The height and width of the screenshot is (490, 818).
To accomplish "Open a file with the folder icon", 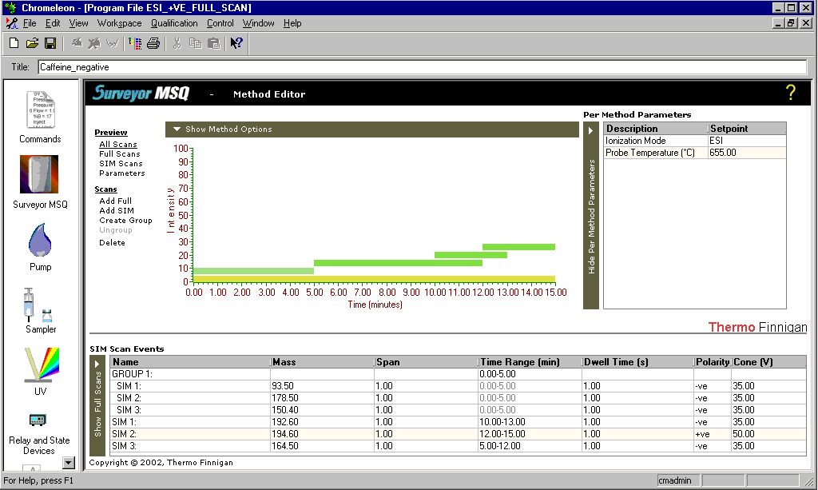I will point(32,43).
